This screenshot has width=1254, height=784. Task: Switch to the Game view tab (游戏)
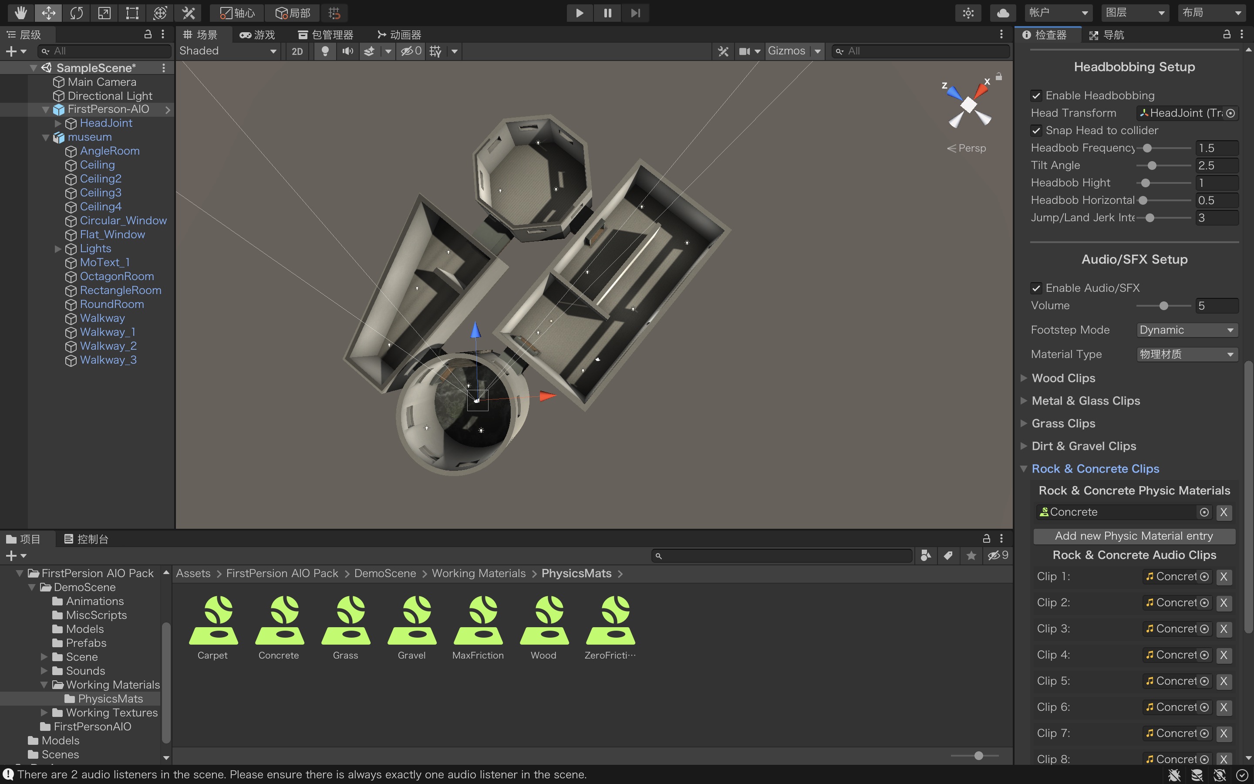pyautogui.click(x=257, y=35)
